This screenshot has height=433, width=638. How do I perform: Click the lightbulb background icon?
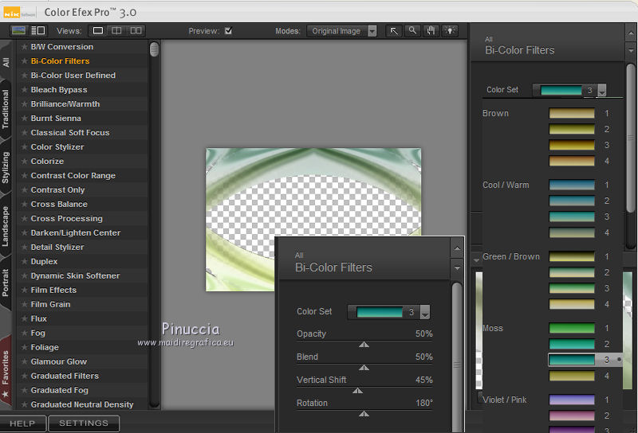point(450,31)
